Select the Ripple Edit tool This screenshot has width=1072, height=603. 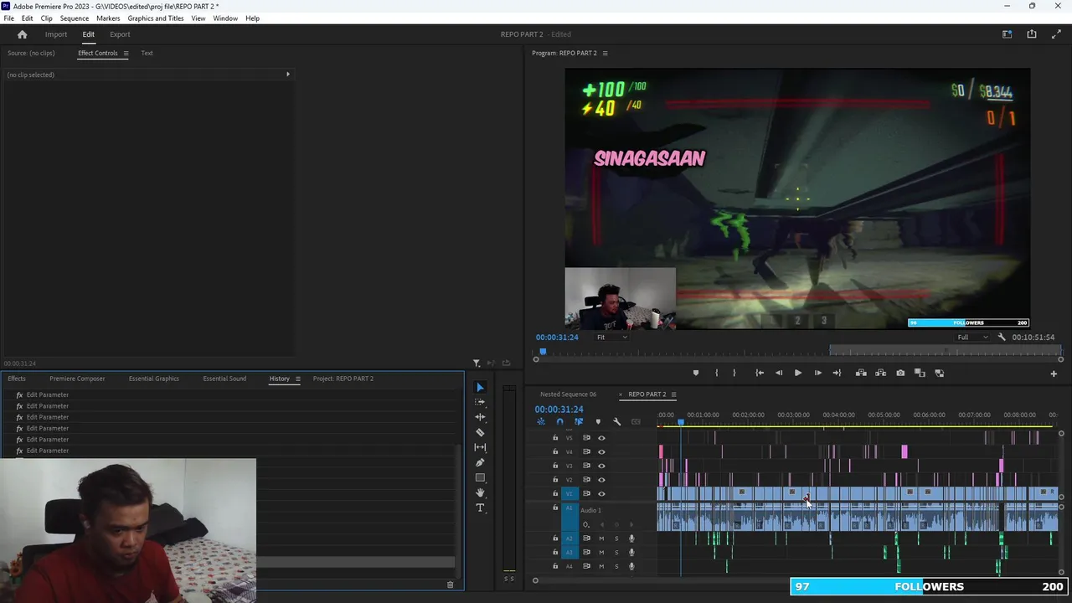tap(480, 417)
